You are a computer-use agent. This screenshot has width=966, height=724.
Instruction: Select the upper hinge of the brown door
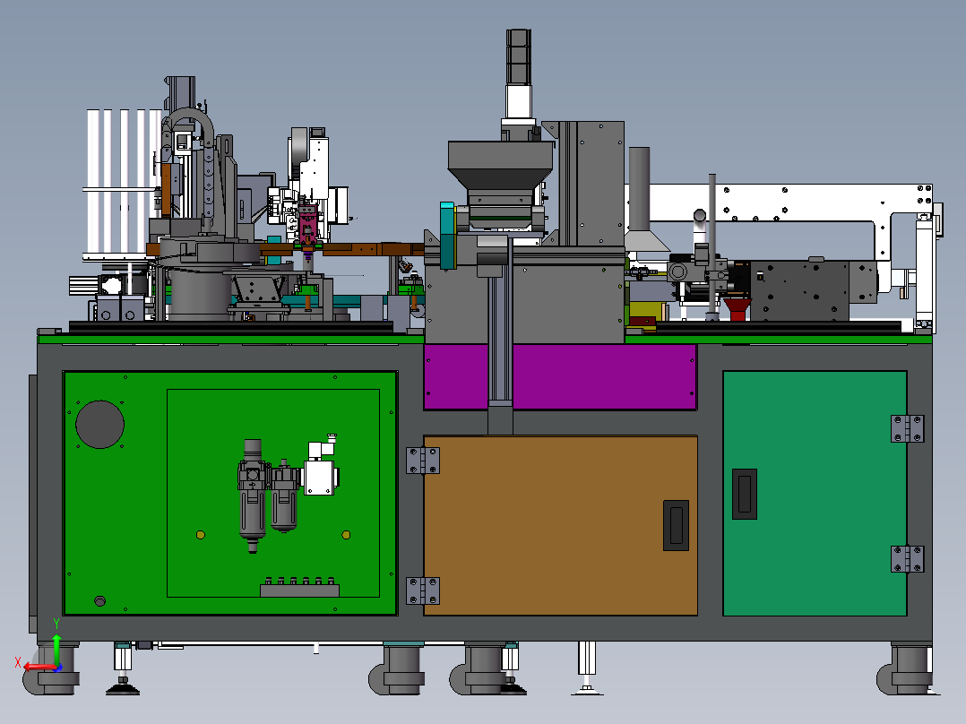[x=423, y=461]
